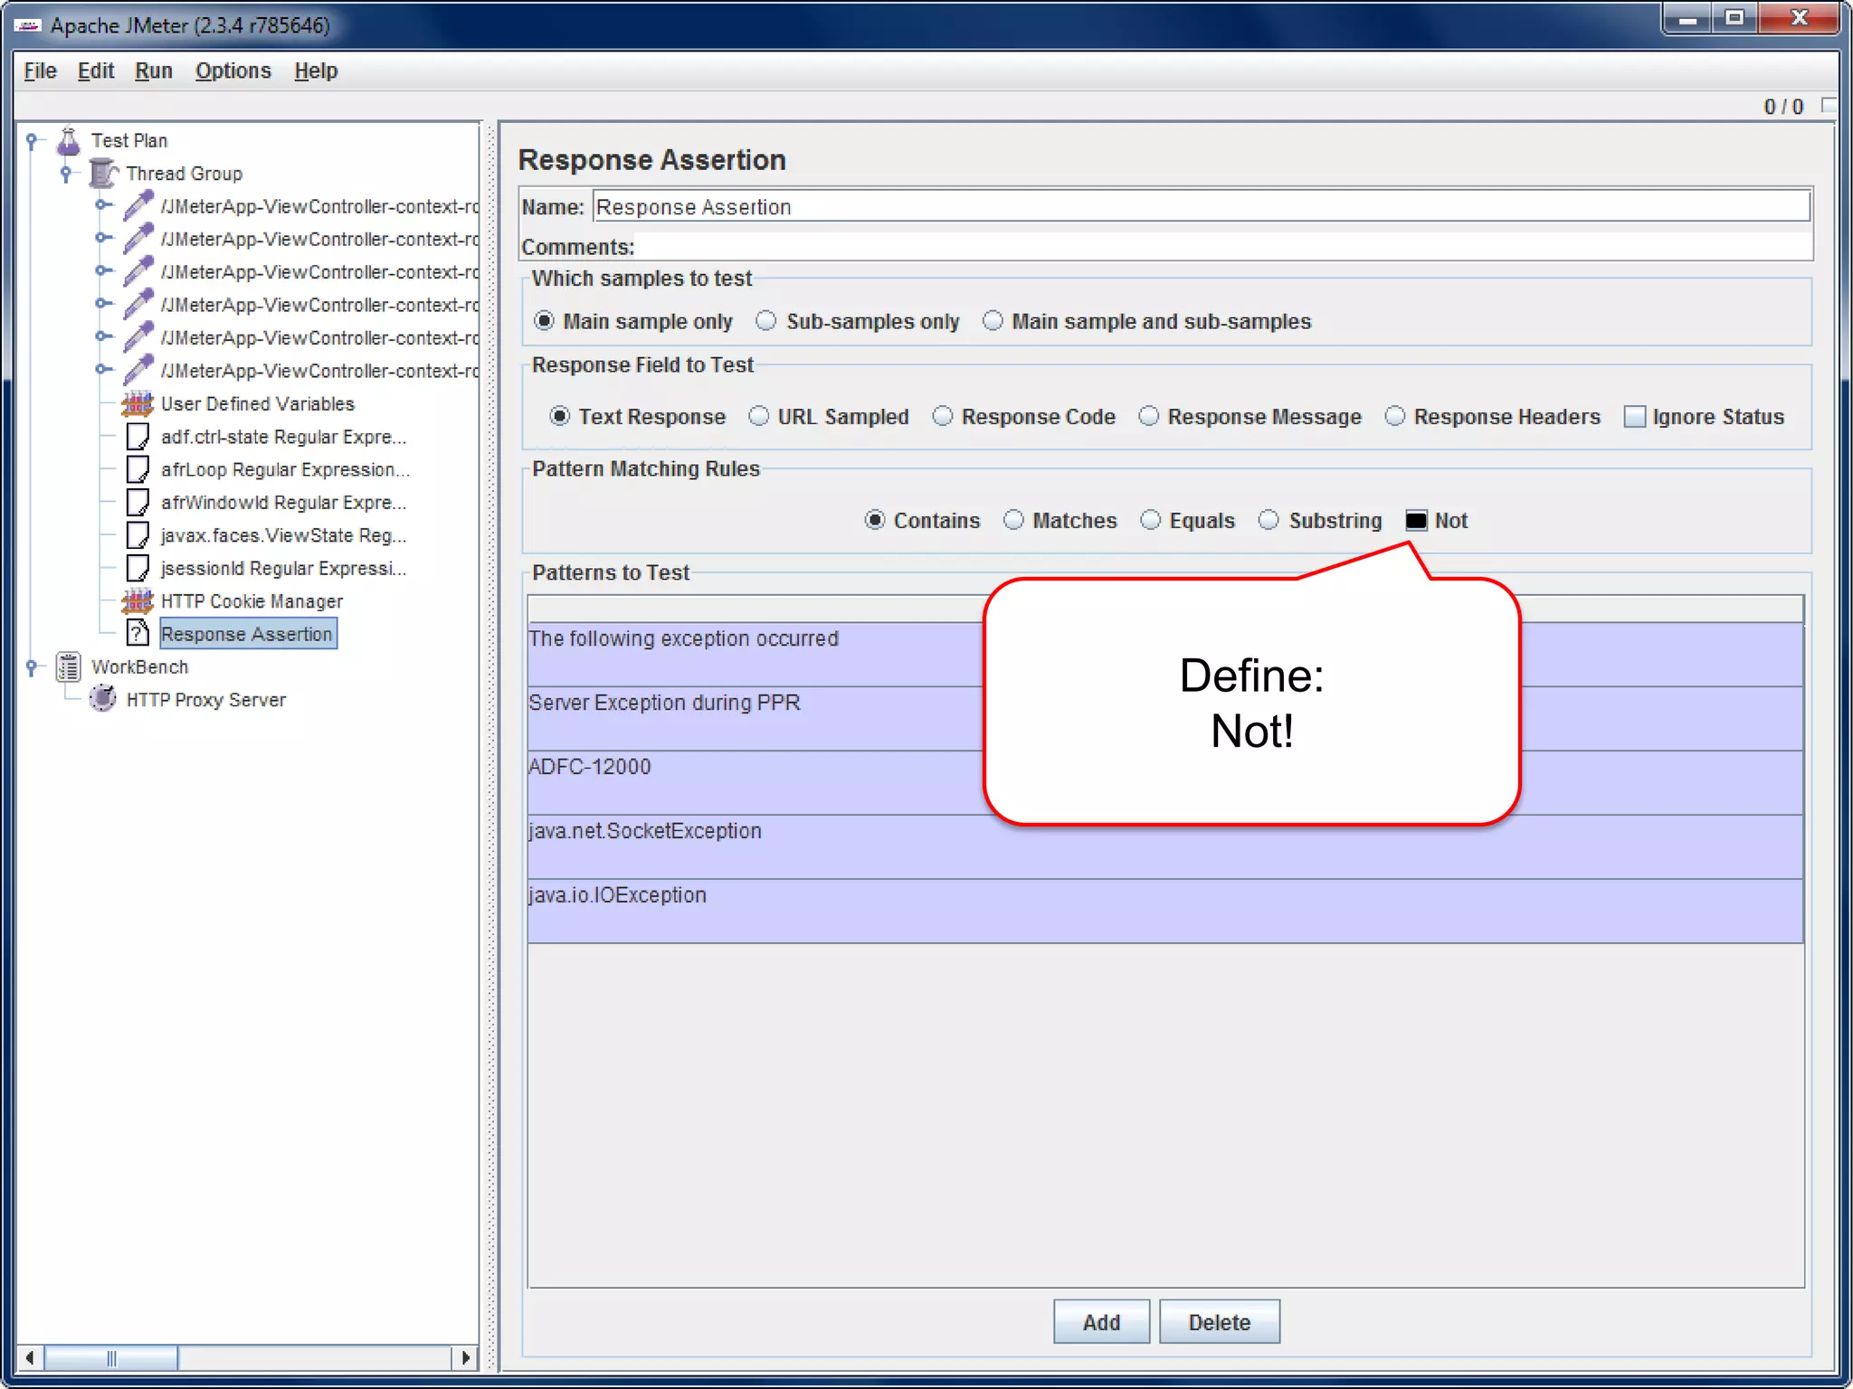Click the User Defined Variables icon
Screen dimensions: 1853x1389
tap(138, 403)
